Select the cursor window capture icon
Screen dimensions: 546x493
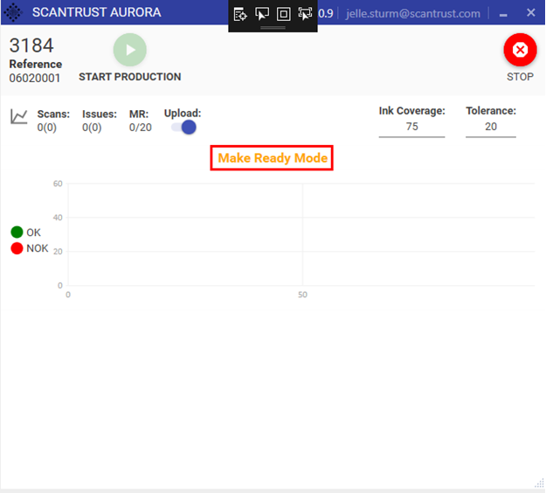262,14
